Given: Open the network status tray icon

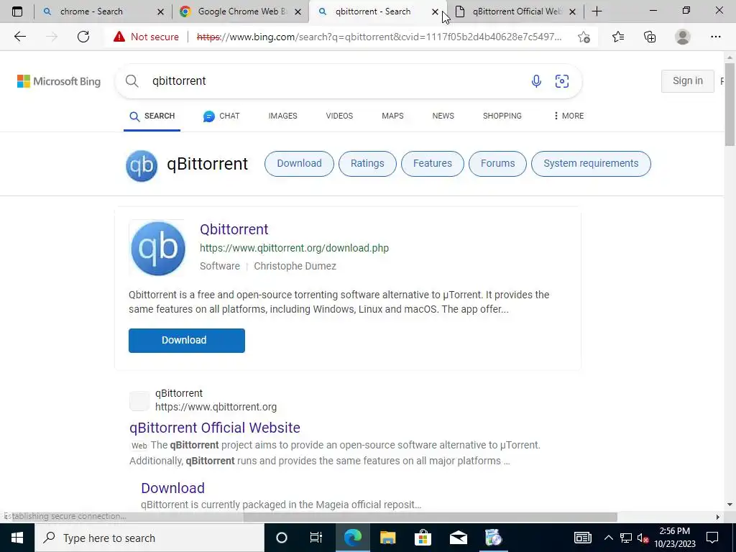Looking at the screenshot, I should tap(626, 538).
